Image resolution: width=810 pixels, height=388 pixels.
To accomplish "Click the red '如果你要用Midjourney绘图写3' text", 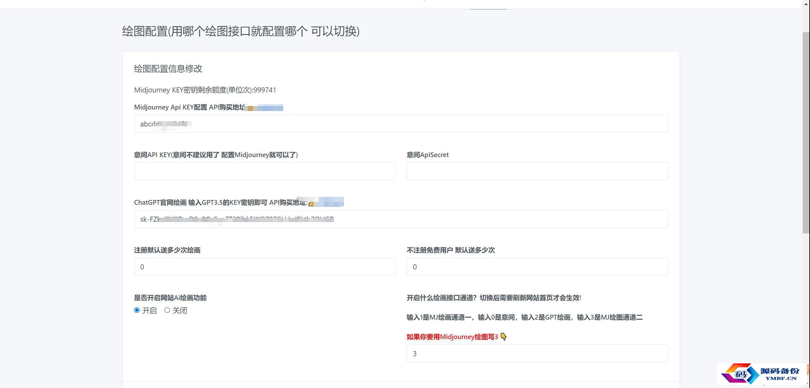I will tap(452, 337).
